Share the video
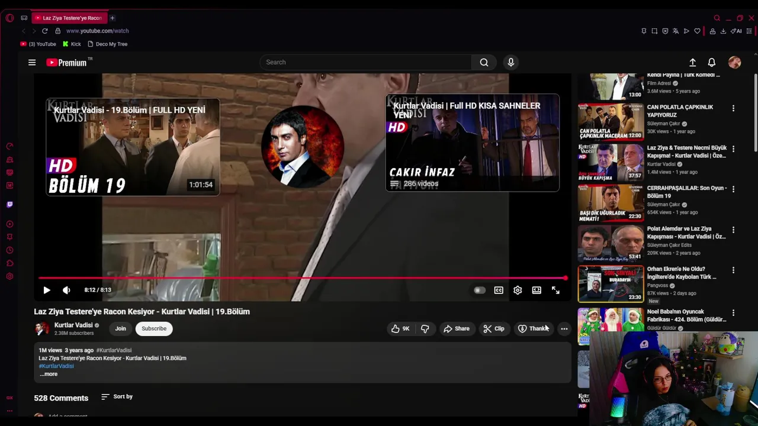Image resolution: width=758 pixels, height=426 pixels. click(457, 328)
